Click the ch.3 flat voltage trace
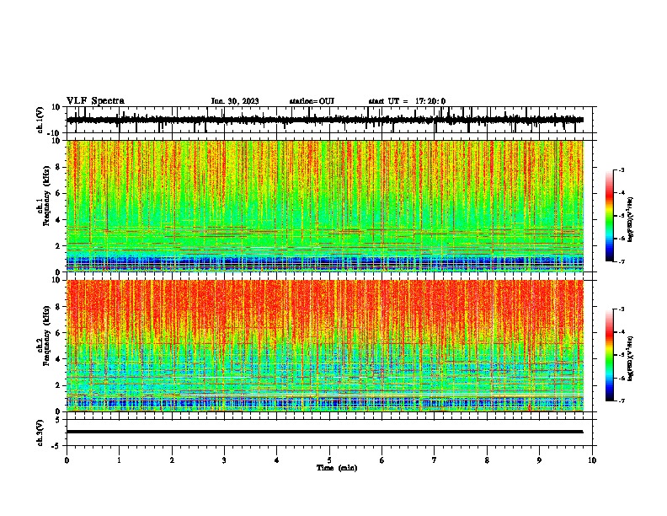 coord(324,432)
